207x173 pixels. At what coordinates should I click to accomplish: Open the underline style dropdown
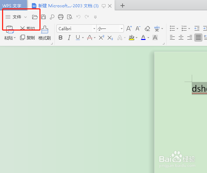(83, 38)
